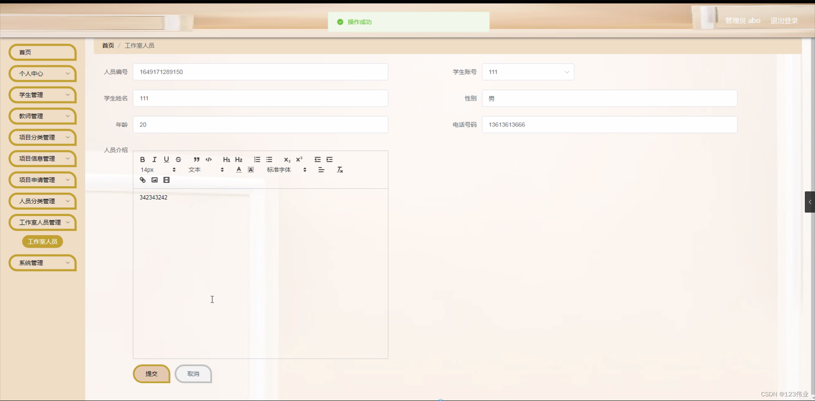This screenshot has height=401, width=815.
Task: Apply italic style to the introduction text
Action: click(154, 160)
